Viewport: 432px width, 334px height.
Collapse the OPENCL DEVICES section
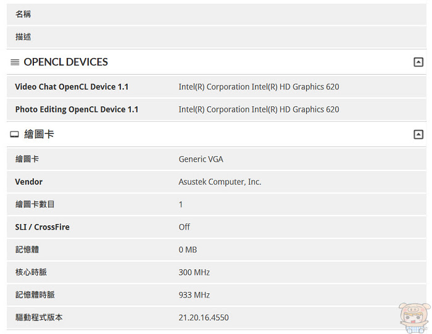pos(418,62)
